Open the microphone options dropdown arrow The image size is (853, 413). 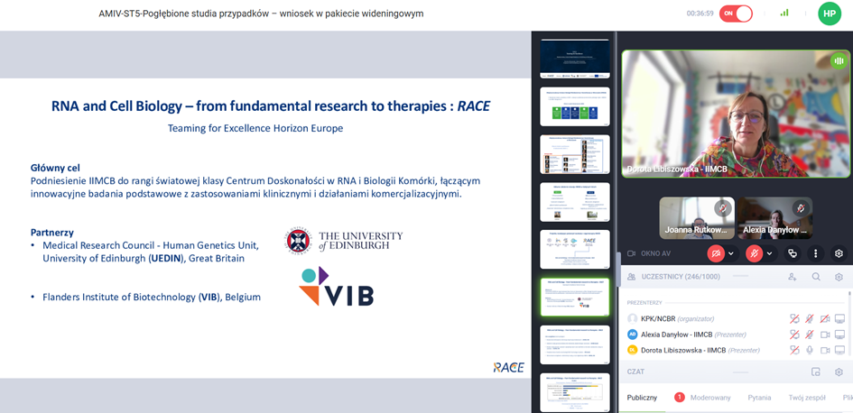(769, 253)
